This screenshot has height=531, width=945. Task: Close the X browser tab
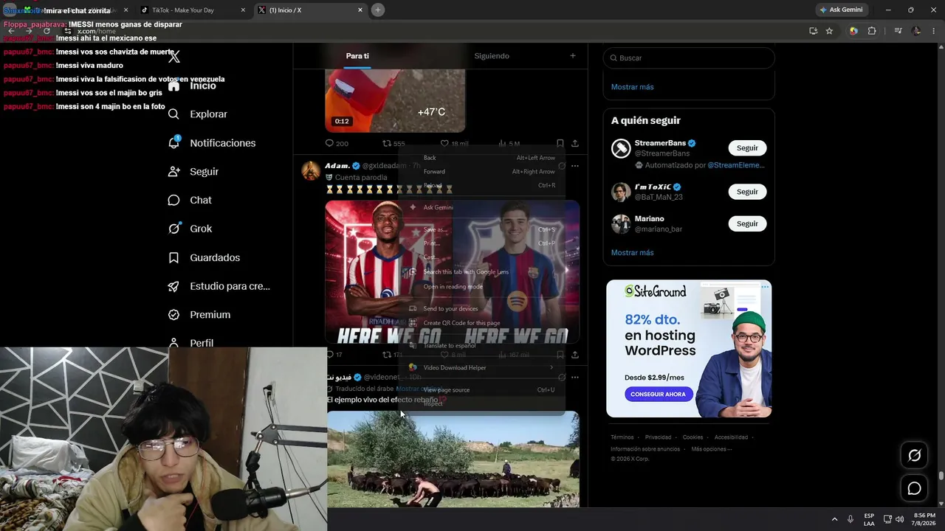[x=360, y=10]
